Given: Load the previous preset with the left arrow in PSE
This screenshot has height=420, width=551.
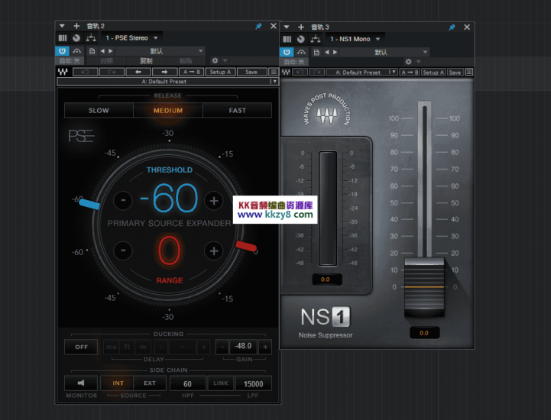Looking at the screenshot, I should (x=138, y=72).
